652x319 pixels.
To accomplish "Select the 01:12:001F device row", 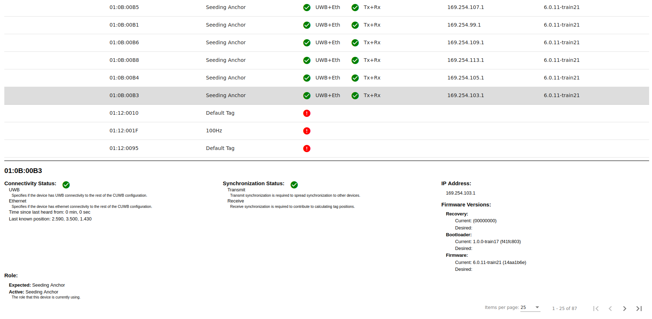I will point(124,131).
